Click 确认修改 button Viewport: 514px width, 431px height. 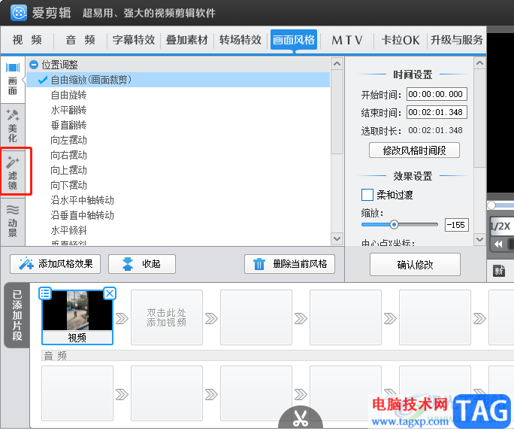pos(415,264)
